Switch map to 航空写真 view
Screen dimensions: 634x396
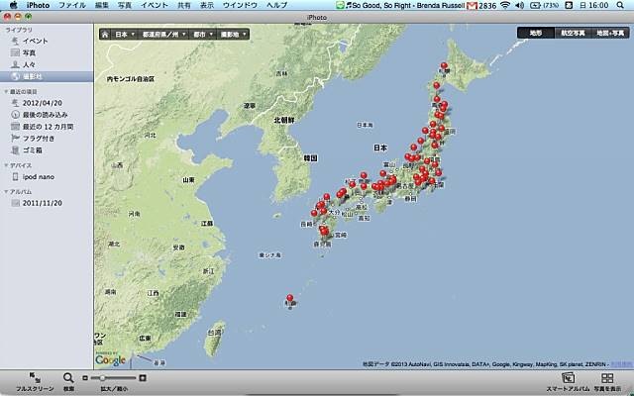pos(573,33)
